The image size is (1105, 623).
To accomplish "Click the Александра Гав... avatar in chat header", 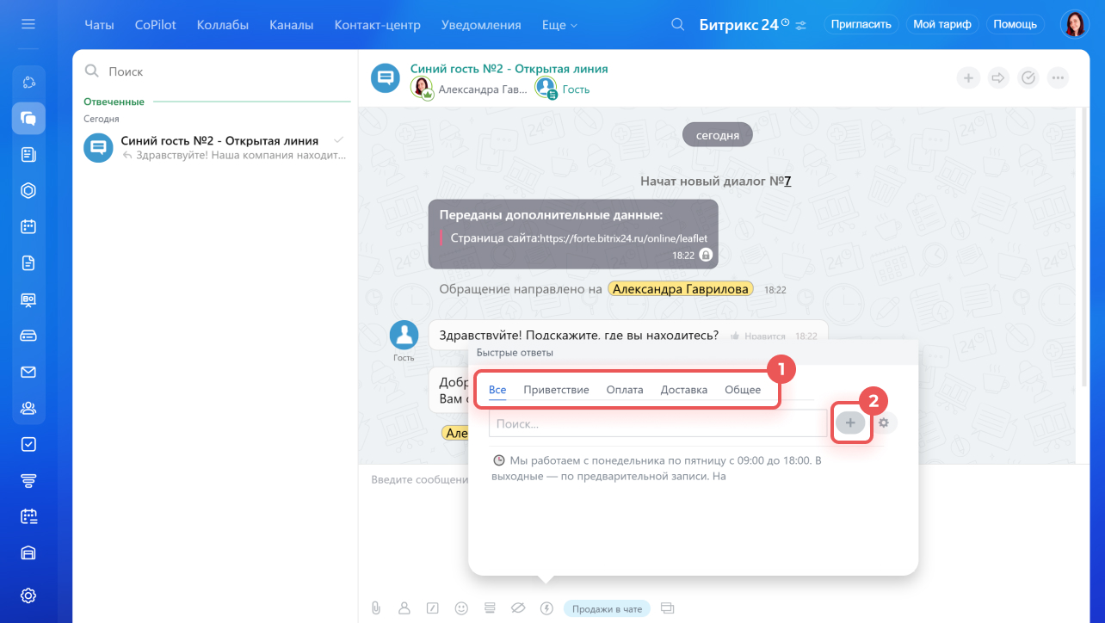I will (422, 88).
